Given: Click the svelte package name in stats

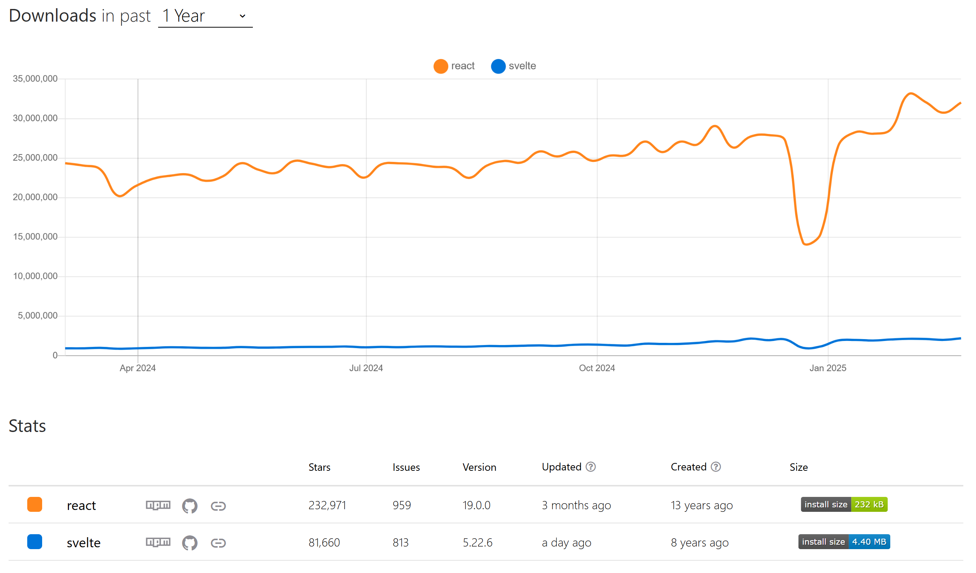Looking at the screenshot, I should point(84,543).
